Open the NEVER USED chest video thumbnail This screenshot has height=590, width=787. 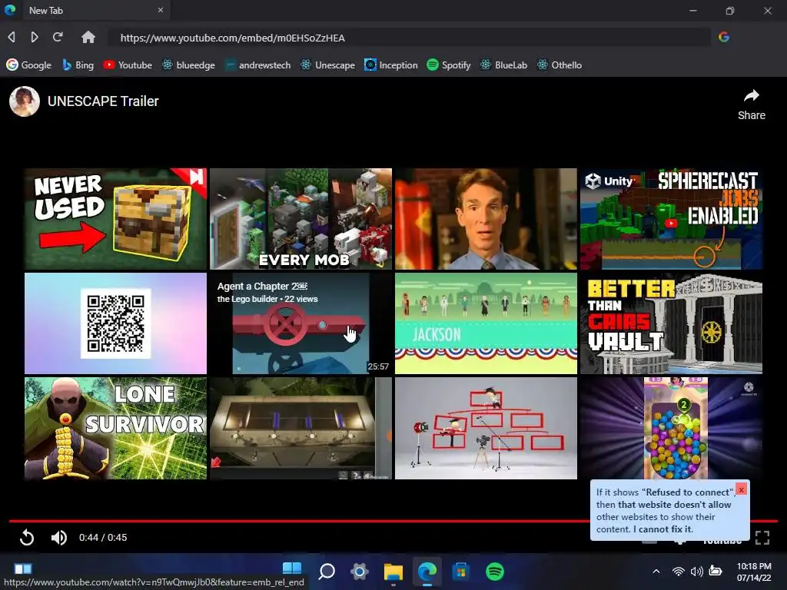pyautogui.click(x=115, y=219)
